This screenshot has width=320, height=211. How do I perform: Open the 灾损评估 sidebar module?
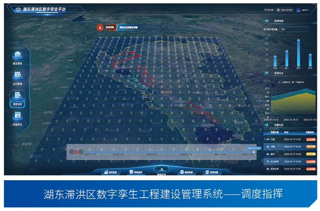pyautogui.click(x=17, y=116)
